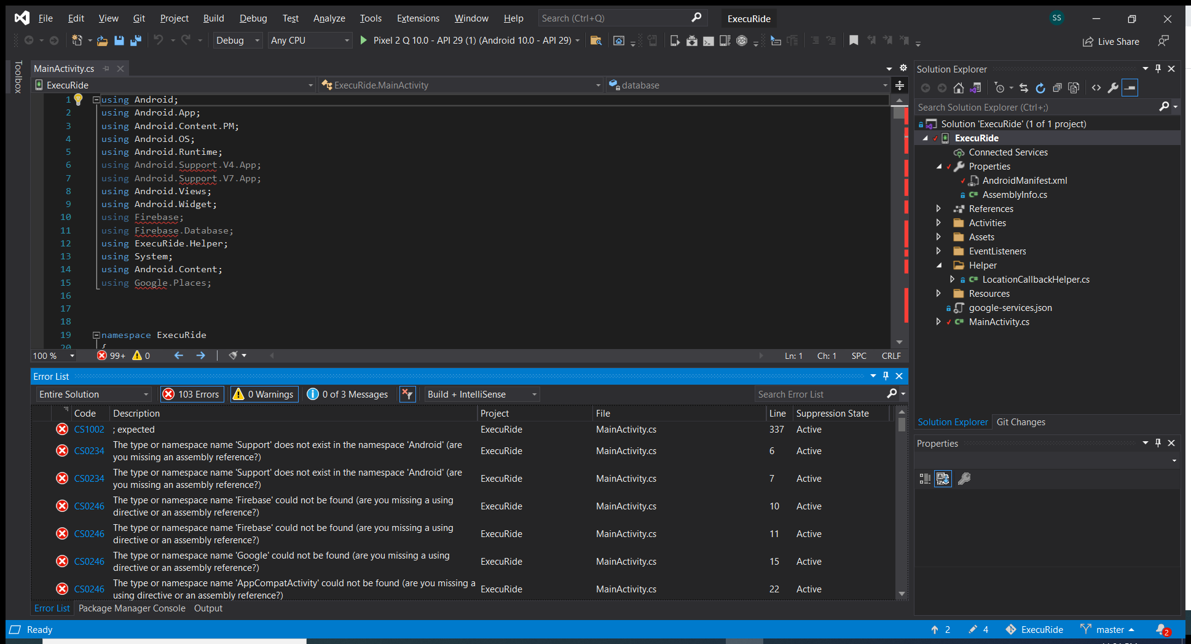Click the Search (Ctrl+Q) box
The image size is (1191, 644).
(623, 18)
